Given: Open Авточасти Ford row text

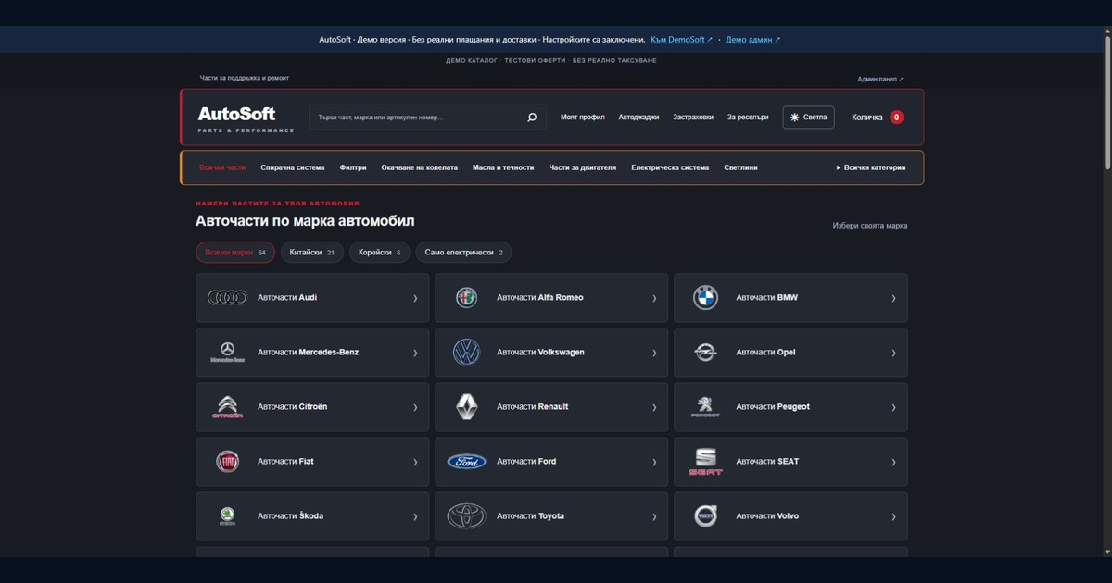Looking at the screenshot, I should (x=526, y=462).
